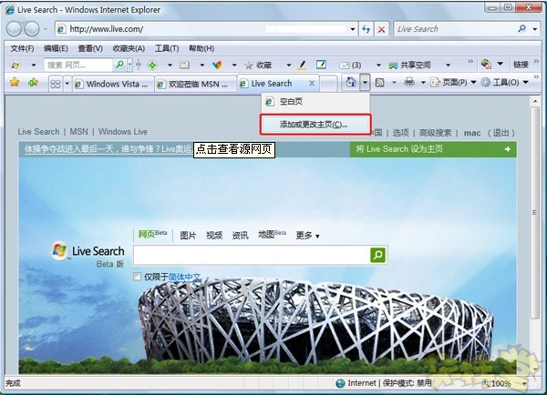Click the red Stop loading icon
Image resolution: width=547 pixels, height=395 pixels.
(x=382, y=29)
